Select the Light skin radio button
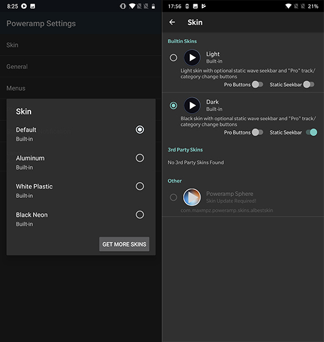 click(x=173, y=57)
